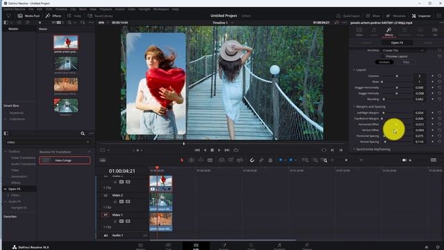Expand the Synchronize Keyframing section
Screen dimensions: 444x250
tap(355, 149)
